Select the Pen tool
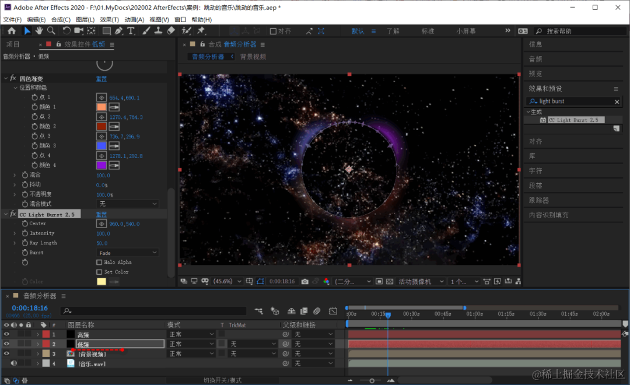 [118, 31]
